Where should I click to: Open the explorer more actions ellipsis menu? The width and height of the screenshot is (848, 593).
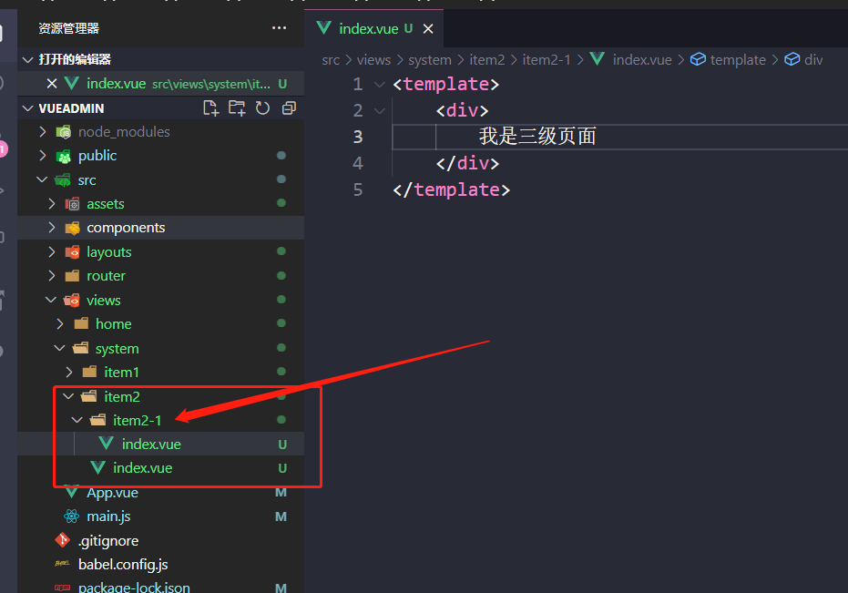tap(279, 28)
